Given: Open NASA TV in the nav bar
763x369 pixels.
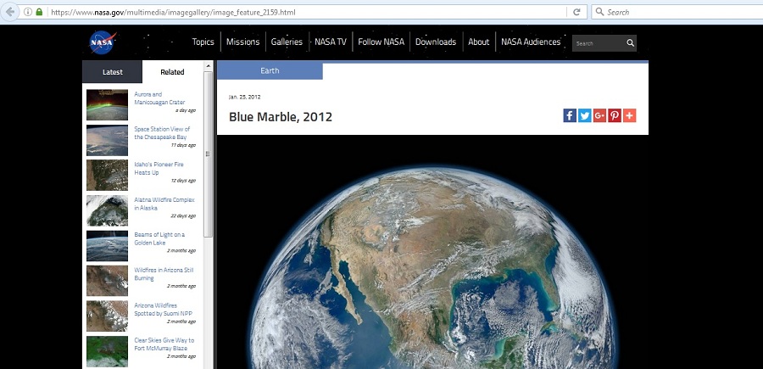Looking at the screenshot, I should click(x=331, y=42).
